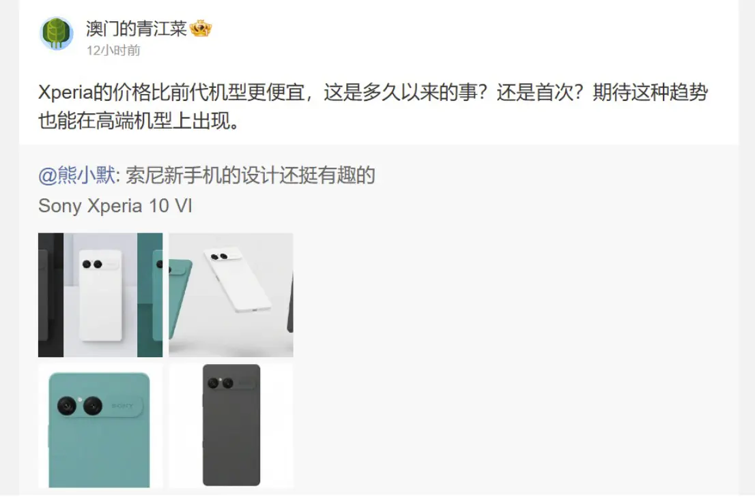755x497 pixels.
Task: Open the green leaf profile avatar
Action: click(56, 33)
